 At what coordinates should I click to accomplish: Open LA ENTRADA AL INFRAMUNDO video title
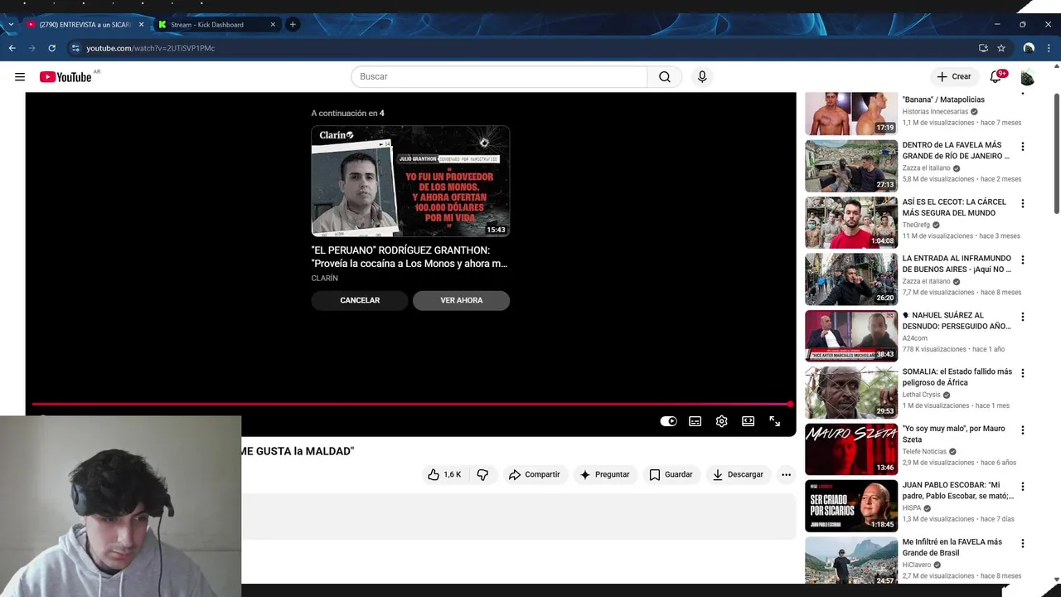click(957, 264)
